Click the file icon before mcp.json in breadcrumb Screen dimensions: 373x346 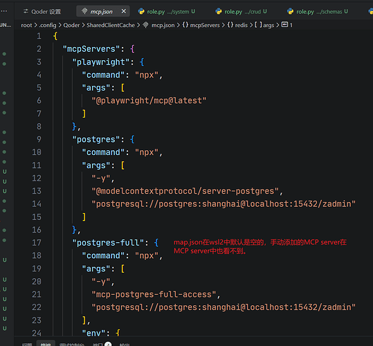point(145,25)
